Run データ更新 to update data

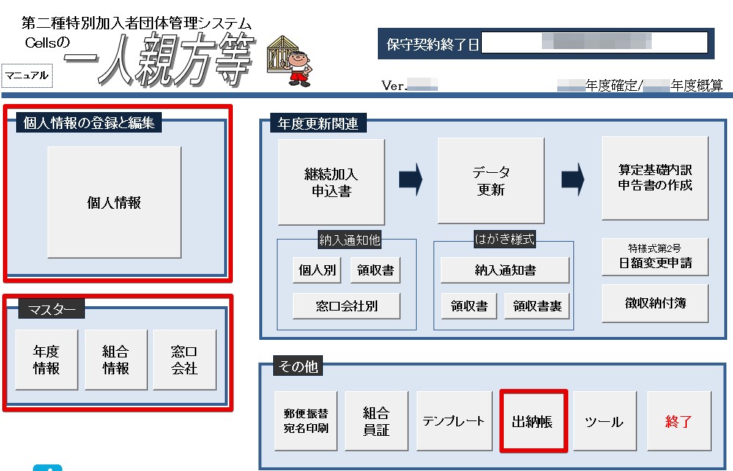point(489,181)
